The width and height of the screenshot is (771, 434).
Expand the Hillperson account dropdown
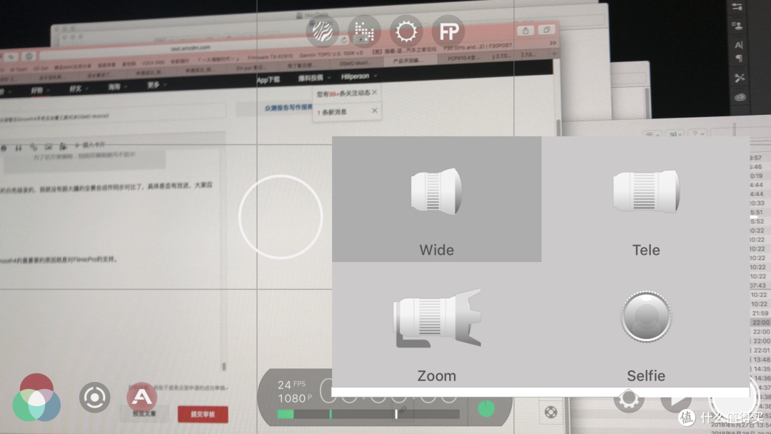pos(359,76)
